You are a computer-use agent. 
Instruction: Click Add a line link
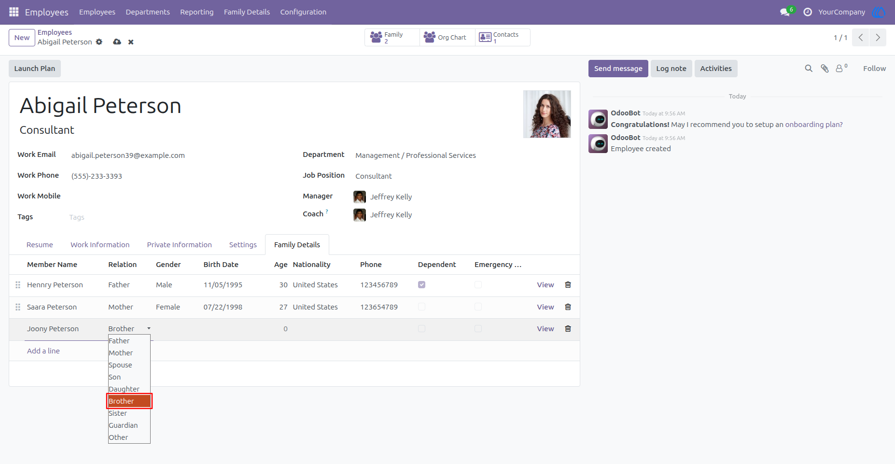(43, 351)
